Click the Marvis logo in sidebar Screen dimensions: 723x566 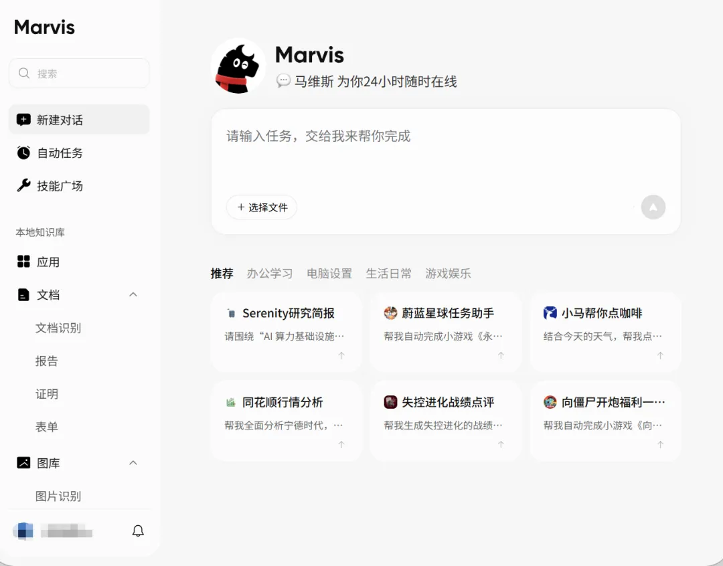(x=45, y=27)
